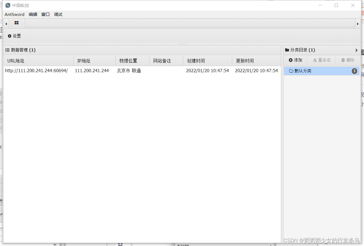Open the 窗口 menu

[46, 14]
